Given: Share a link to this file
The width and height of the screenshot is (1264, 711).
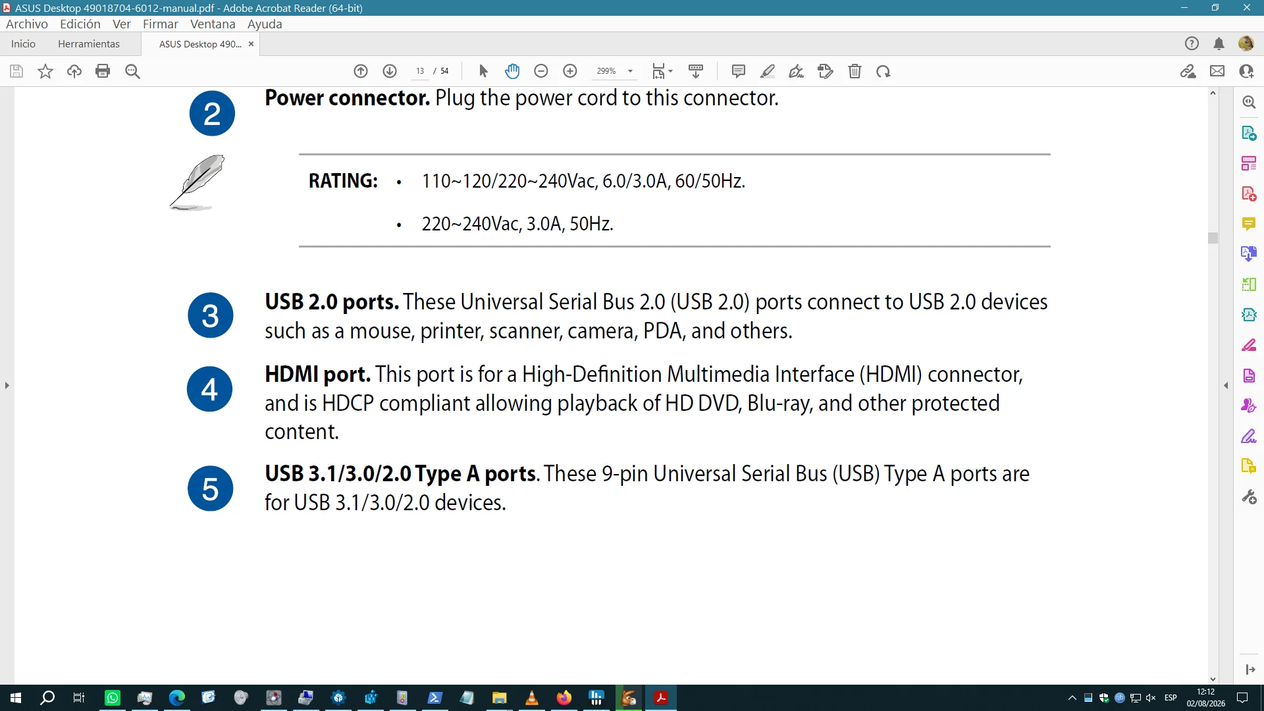Looking at the screenshot, I should 1188,71.
